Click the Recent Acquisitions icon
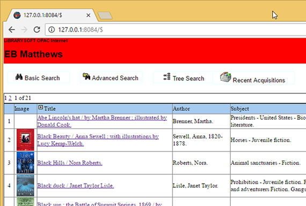The width and height of the screenshot is (306, 206). click(x=225, y=77)
